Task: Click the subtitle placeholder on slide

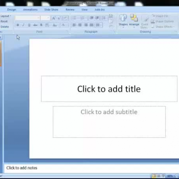Action: pyautogui.click(x=109, y=122)
